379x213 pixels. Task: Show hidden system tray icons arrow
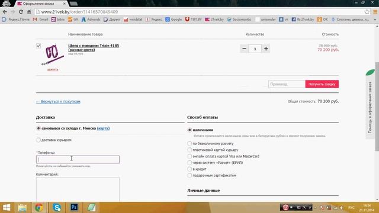pos(315,208)
